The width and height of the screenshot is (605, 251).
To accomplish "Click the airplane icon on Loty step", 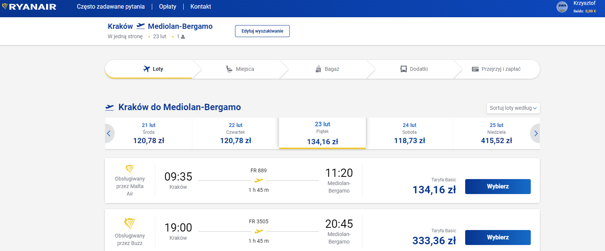I will coord(147,69).
